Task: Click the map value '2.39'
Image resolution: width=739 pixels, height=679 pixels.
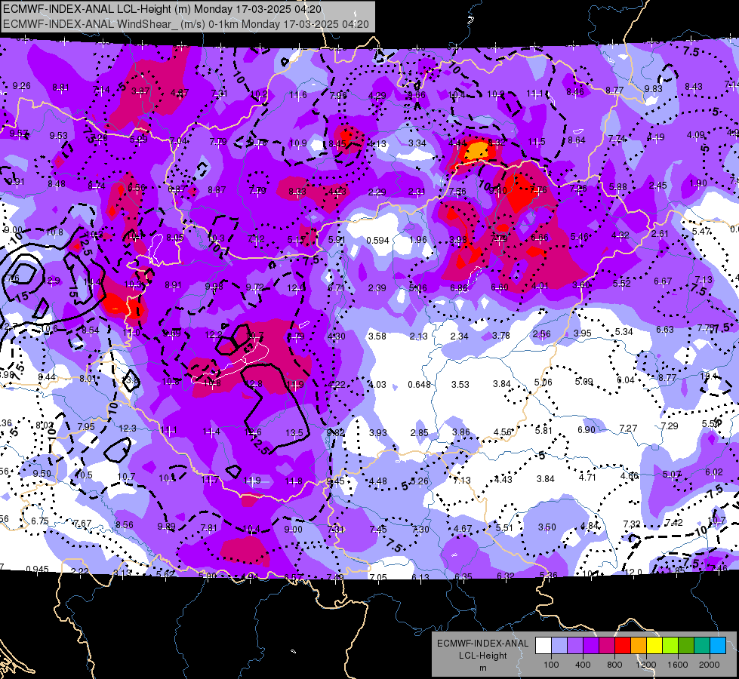Action: (377, 288)
